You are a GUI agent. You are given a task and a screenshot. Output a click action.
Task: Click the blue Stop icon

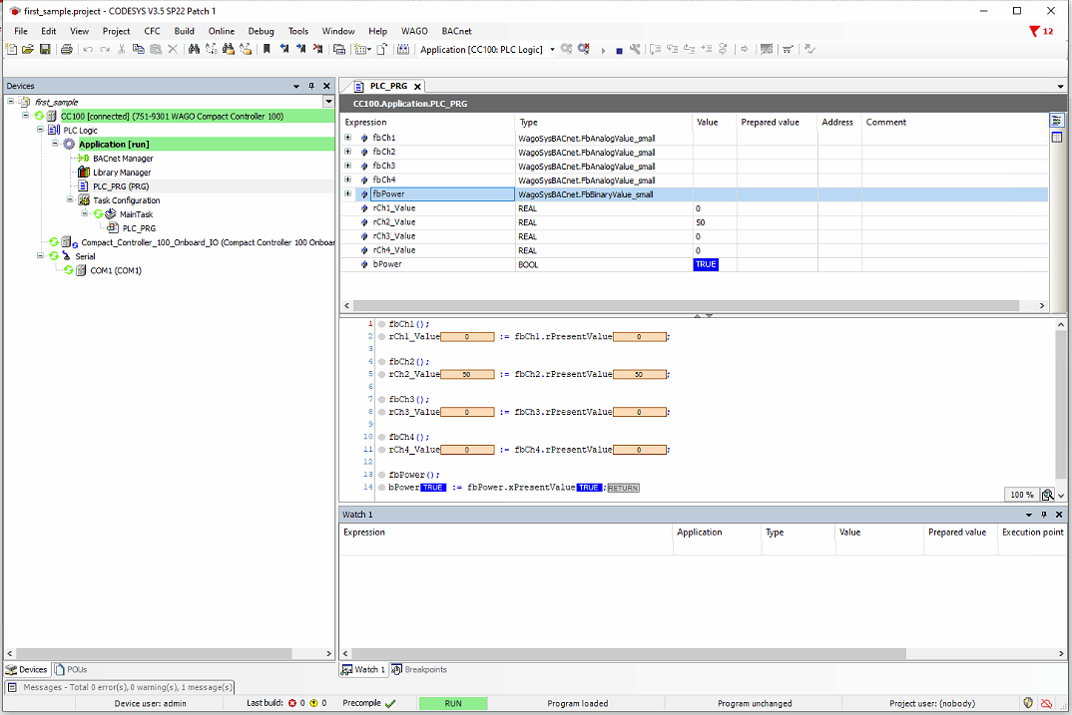tap(620, 51)
